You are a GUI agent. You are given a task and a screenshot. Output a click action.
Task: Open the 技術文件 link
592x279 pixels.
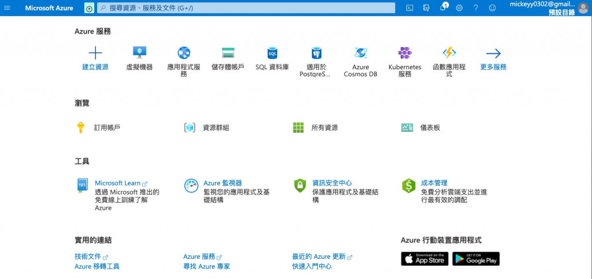(x=91, y=256)
